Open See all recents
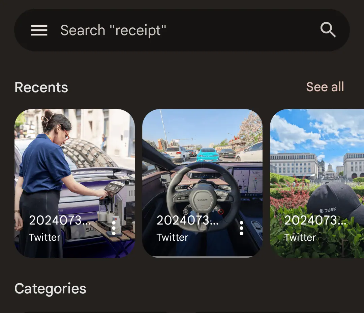Viewport: 364px width, 313px height. tap(325, 87)
